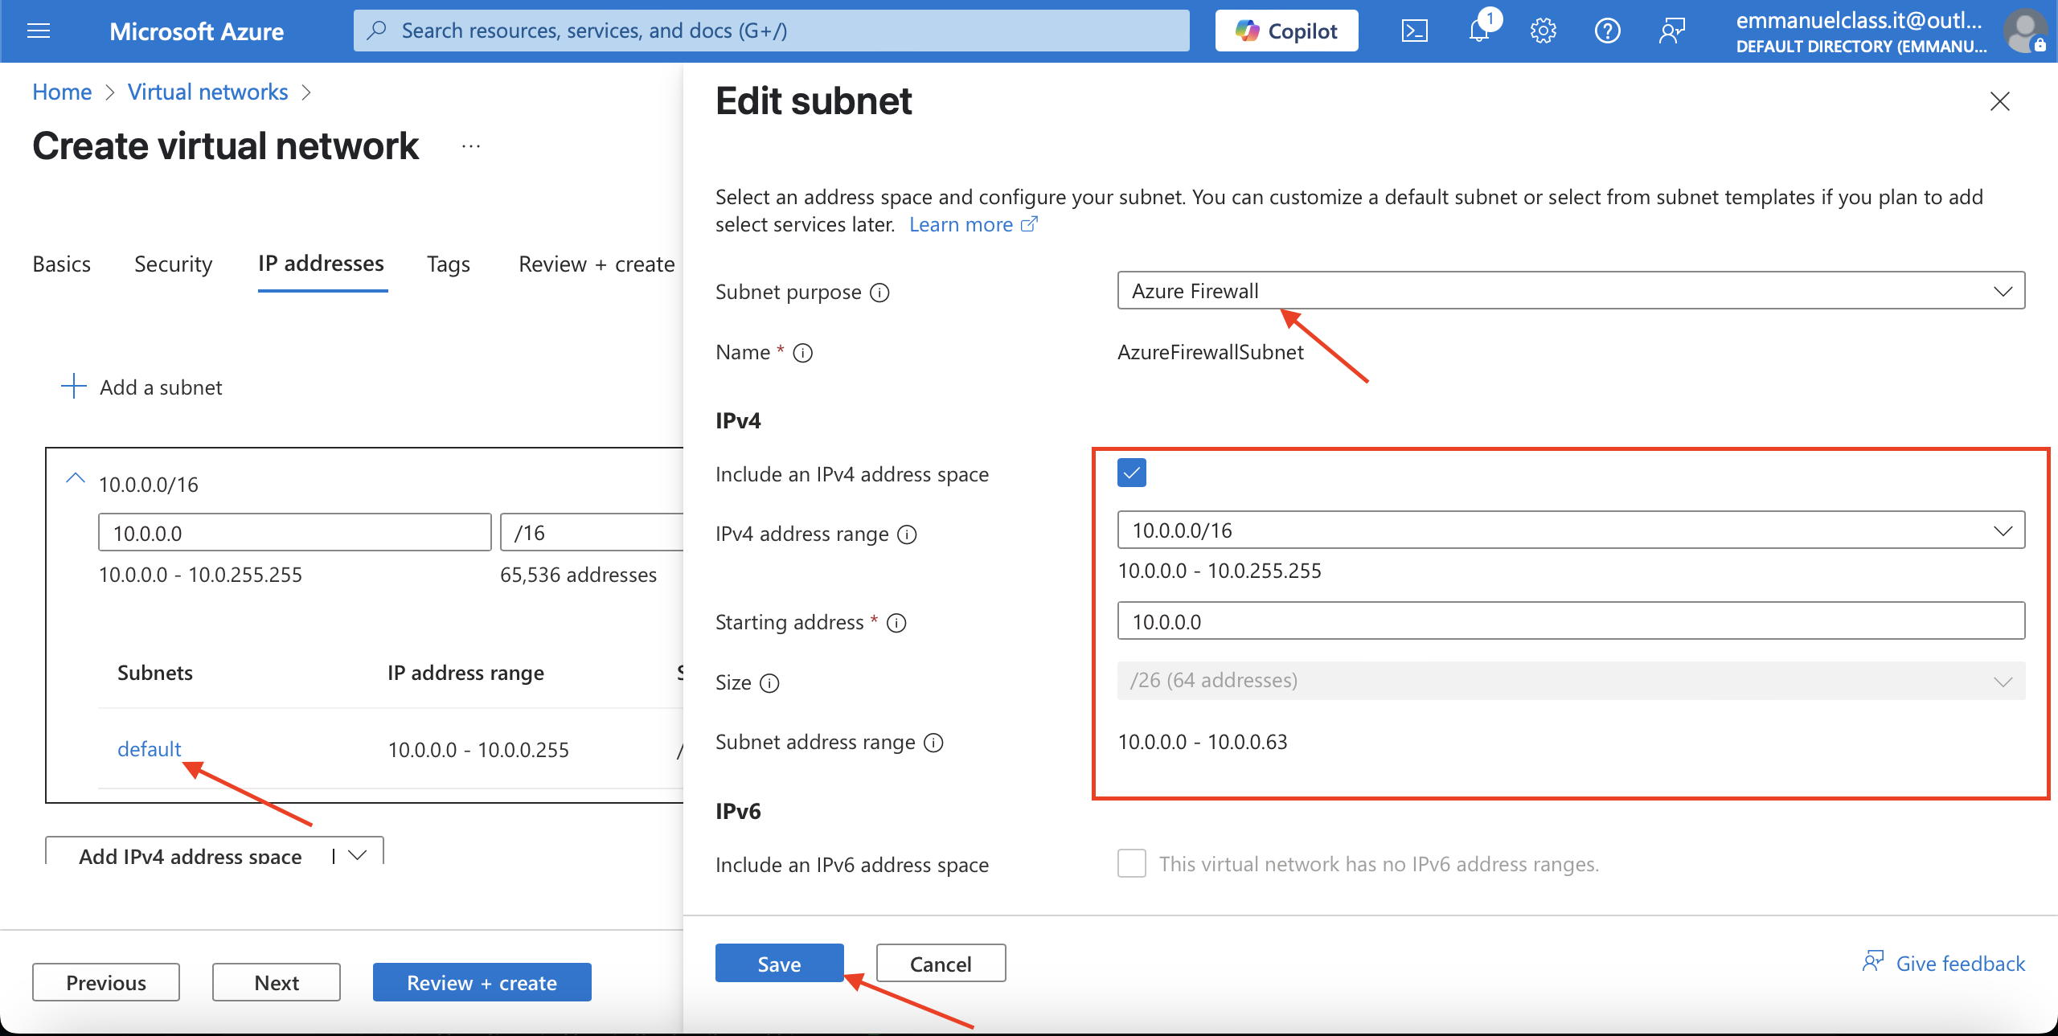2058x1036 pixels.
Task: Click the 65,536 addresses text
Action: [x=578, y=575]
